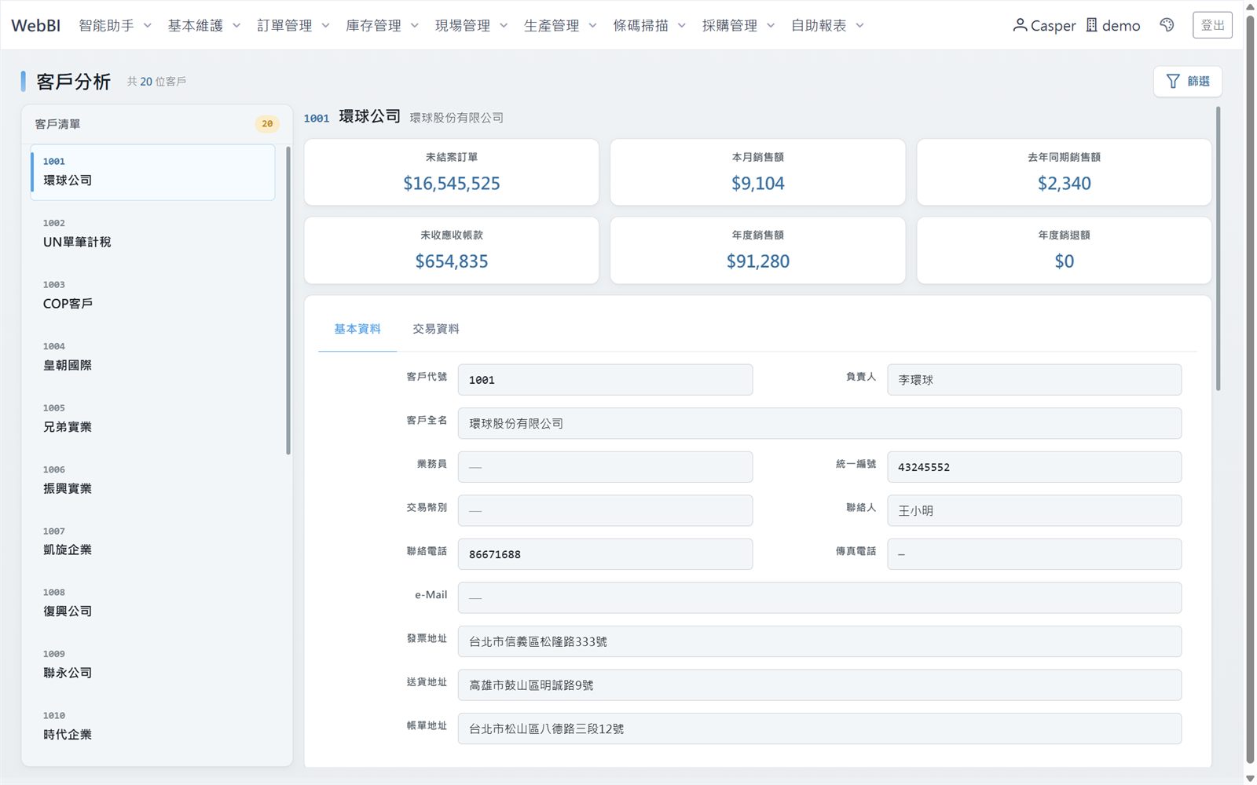1257x785 pixels.
Task: Click the detail panel scrollbar thumb
Action: point(1219,249)
